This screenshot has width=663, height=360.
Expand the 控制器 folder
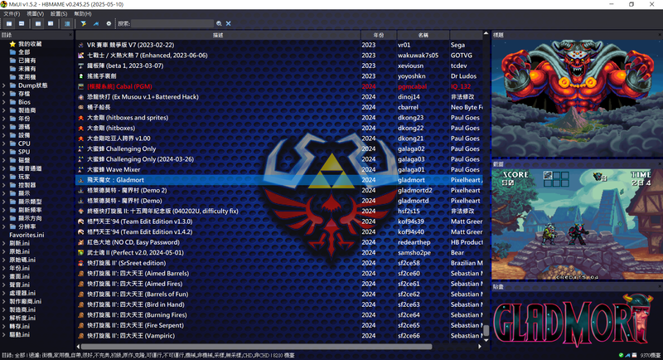click(4, 185)
